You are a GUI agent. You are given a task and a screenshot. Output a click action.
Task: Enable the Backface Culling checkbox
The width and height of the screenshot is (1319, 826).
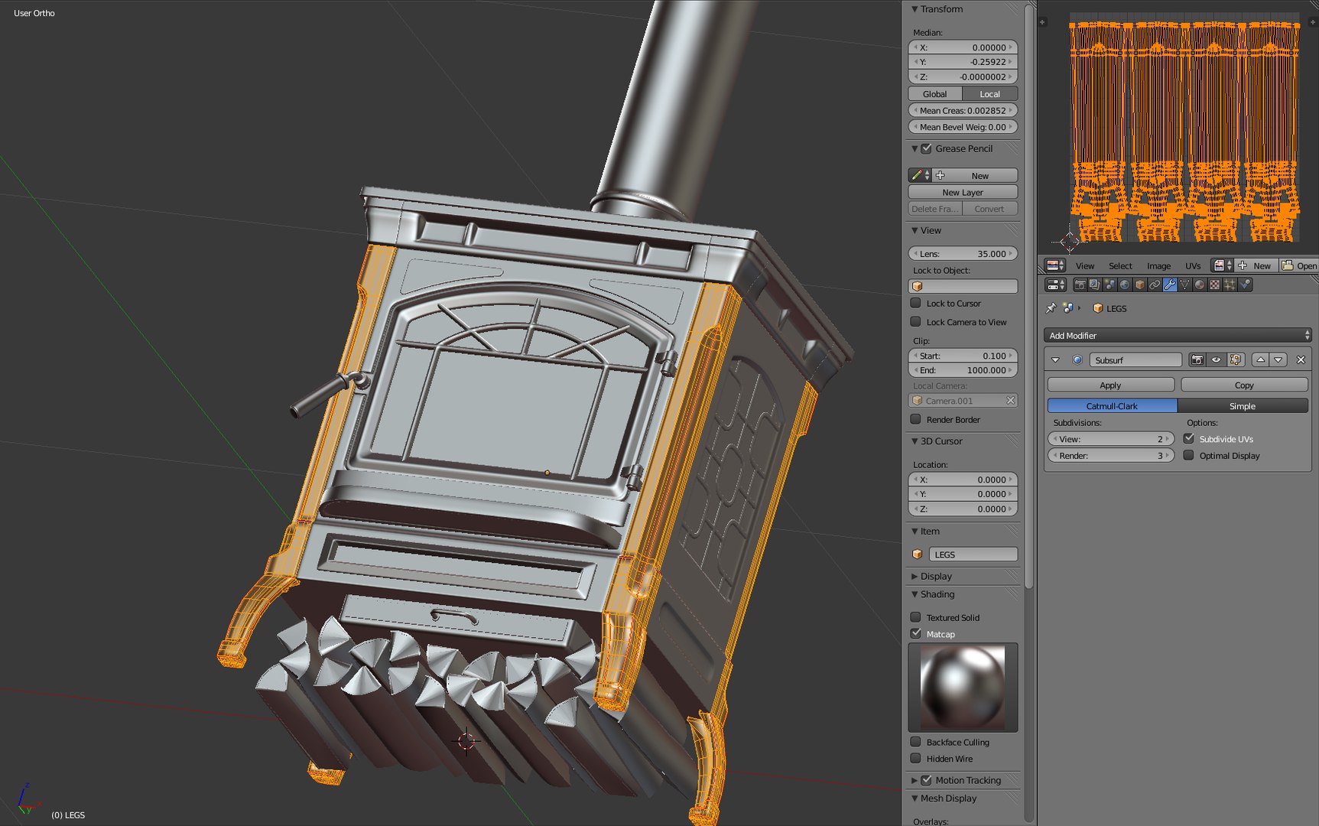[x=915, y=742]
